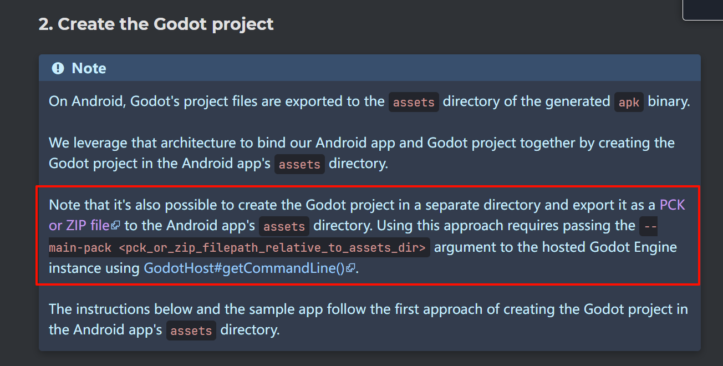Click "assets" code after "to the Android app's"
This screenshot has height=366, width=723.
[x=284, y=227]
